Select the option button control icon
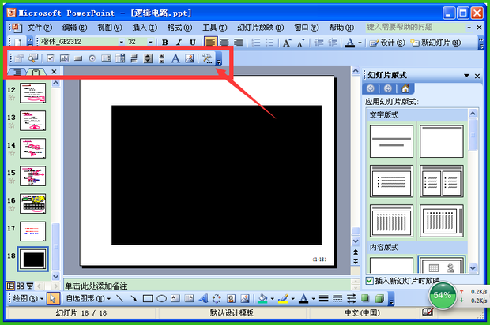The image size is (490, 325). [92, 58]
